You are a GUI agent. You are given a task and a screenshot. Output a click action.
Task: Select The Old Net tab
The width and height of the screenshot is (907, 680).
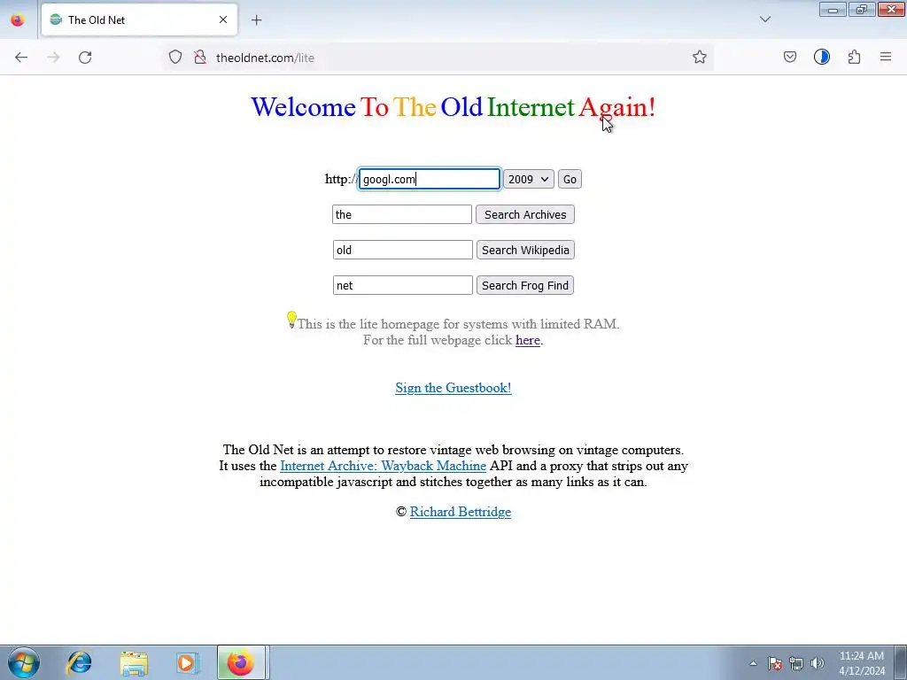point(139,20)
